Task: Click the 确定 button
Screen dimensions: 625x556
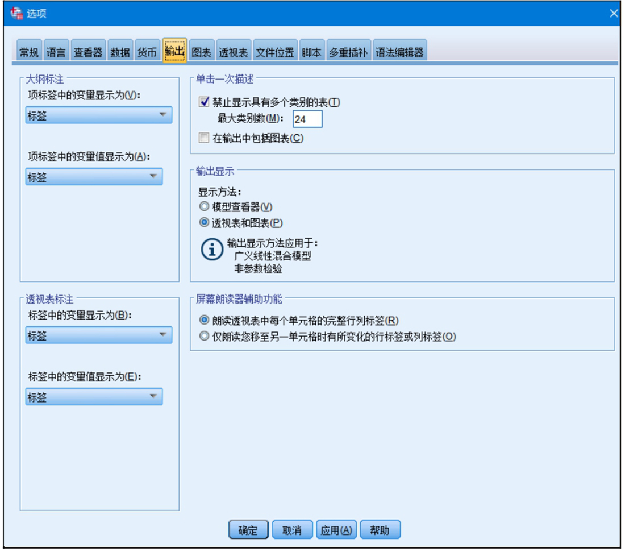Action: point(248,530)
